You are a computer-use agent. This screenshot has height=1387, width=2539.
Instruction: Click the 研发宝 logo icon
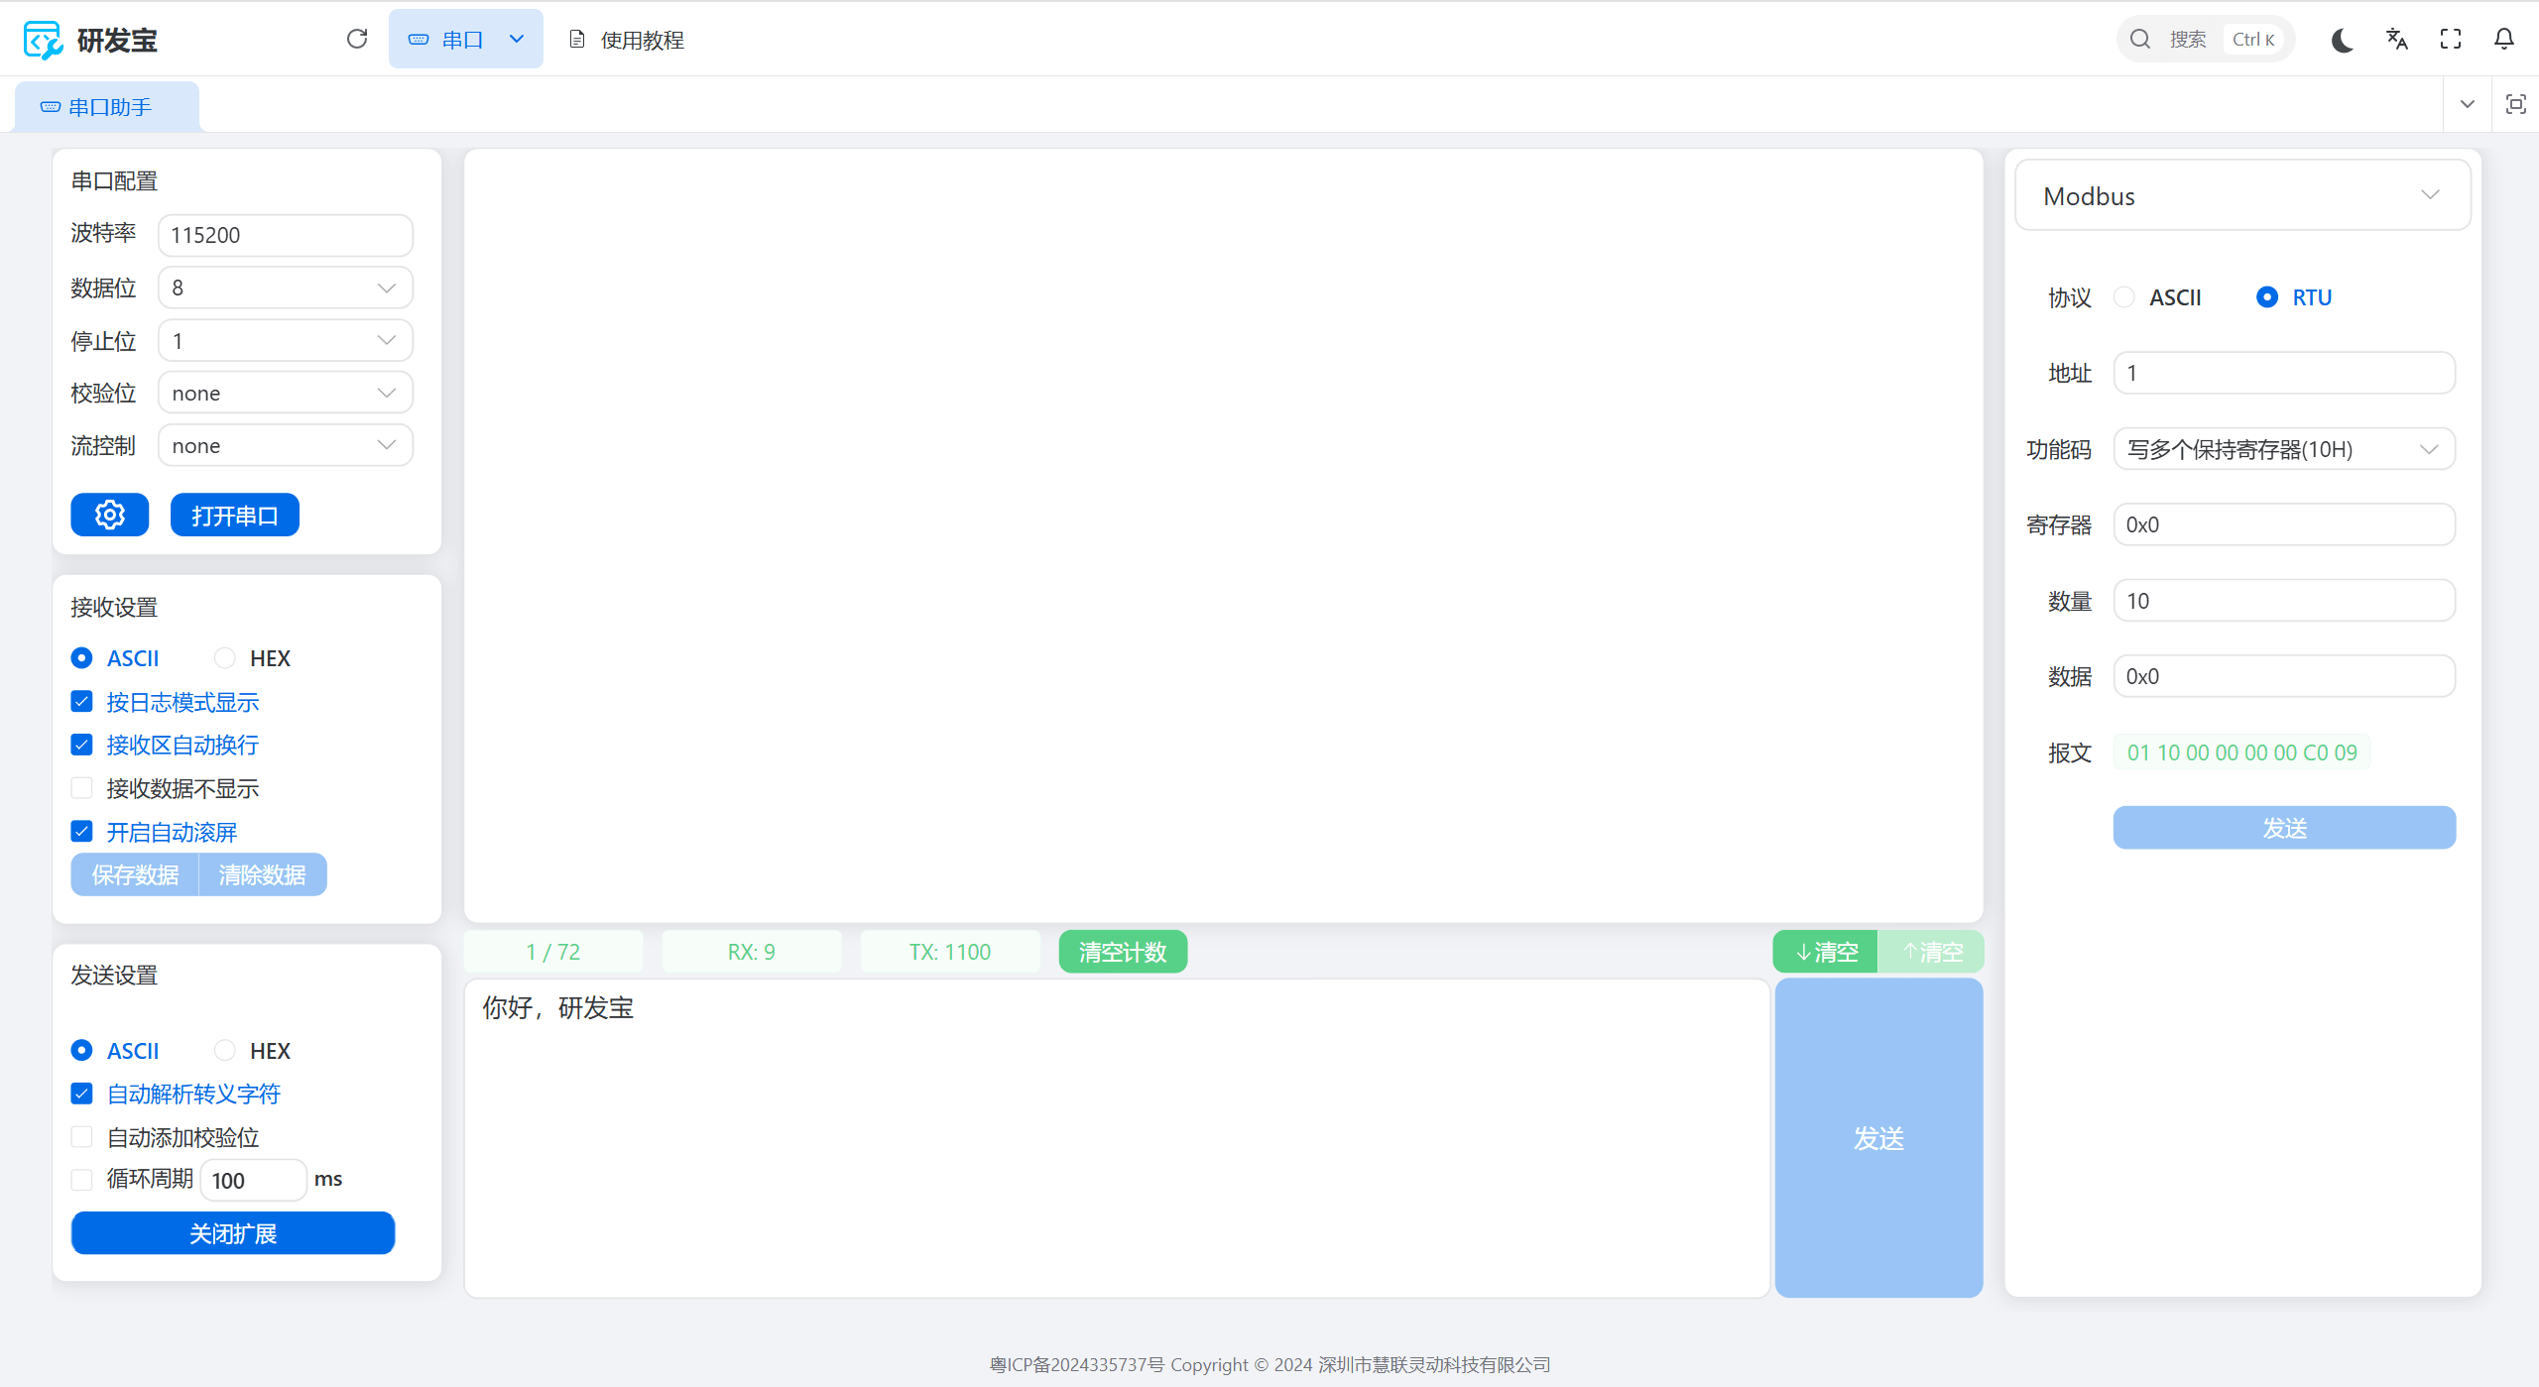coord(43,41)
